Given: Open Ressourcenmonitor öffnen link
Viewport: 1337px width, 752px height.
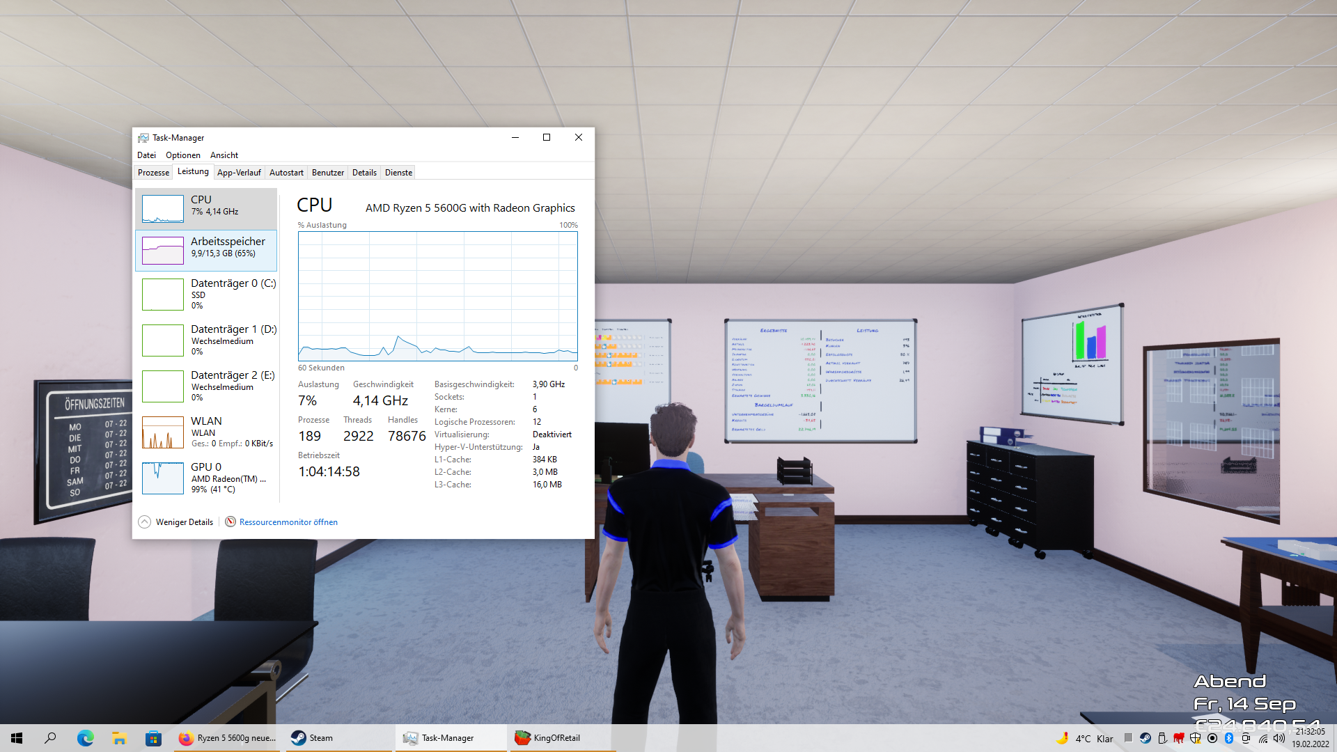Looking at the screenshot, I should click(x=288, y=522).
